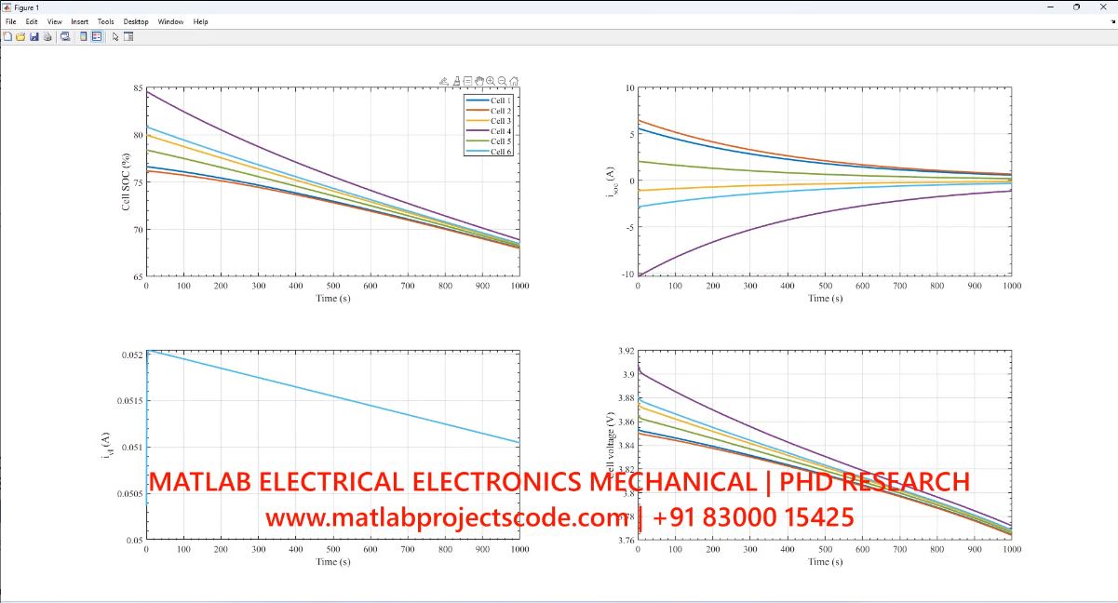Click the Open File folder icon

pyautogui.click(x=20, y=36)
